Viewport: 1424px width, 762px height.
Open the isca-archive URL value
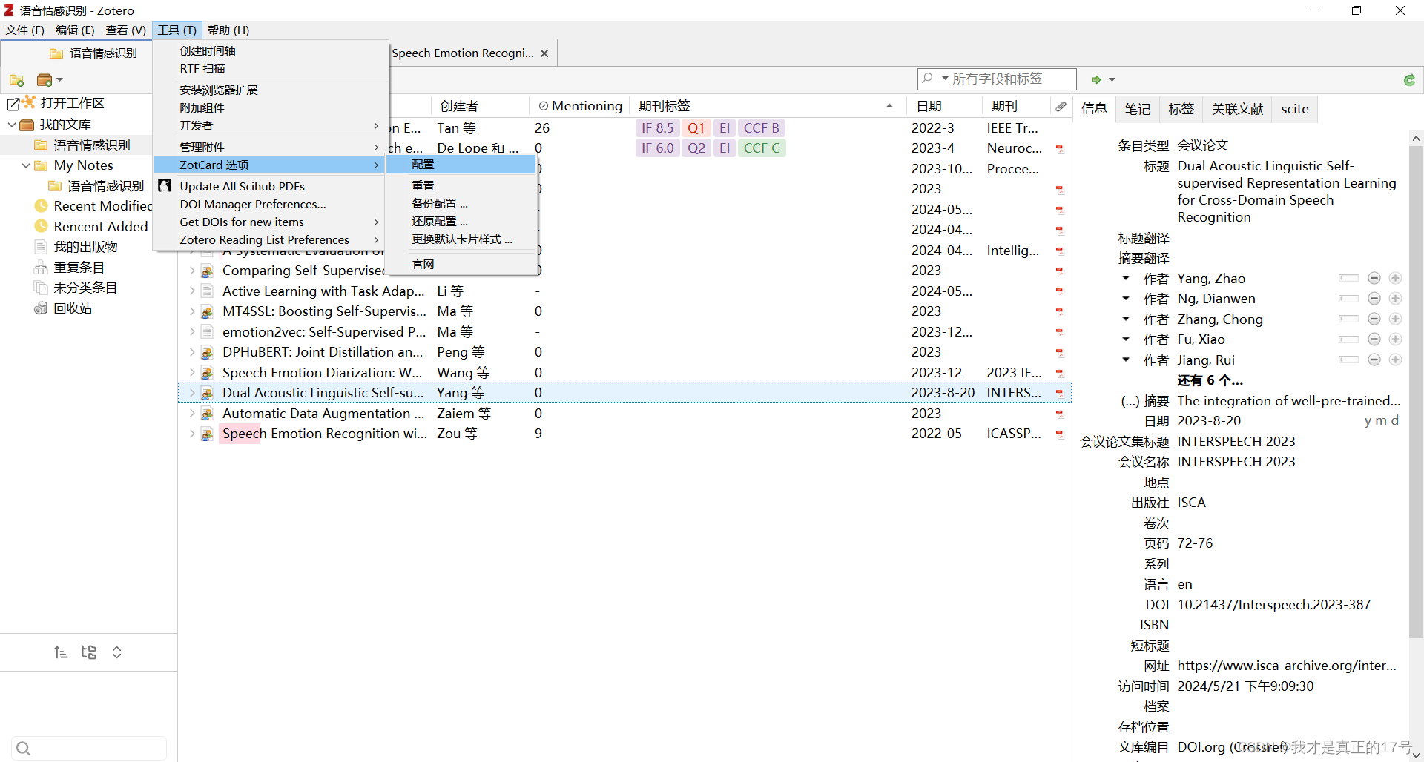coord(1287,666)
